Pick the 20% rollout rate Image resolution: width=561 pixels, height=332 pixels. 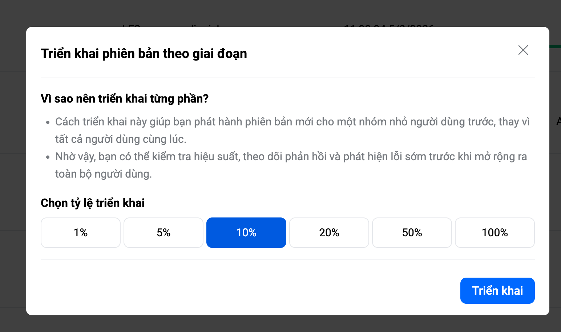[329, 233]
